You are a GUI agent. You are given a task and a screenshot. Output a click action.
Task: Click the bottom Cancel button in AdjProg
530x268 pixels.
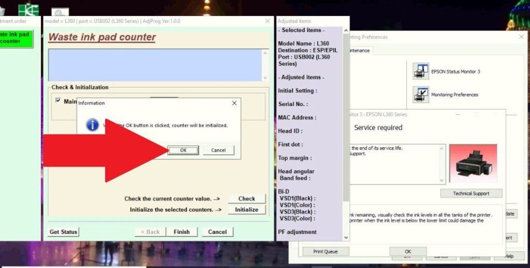click(x=217, y=232)
